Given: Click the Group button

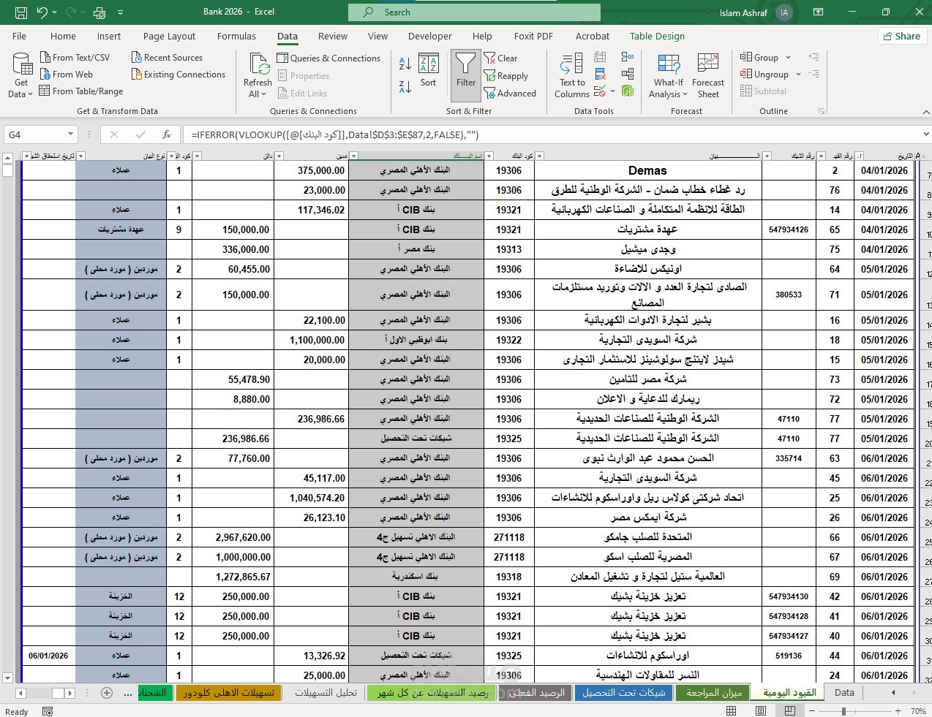Looking at the screenshot, I should click(759, 58).
